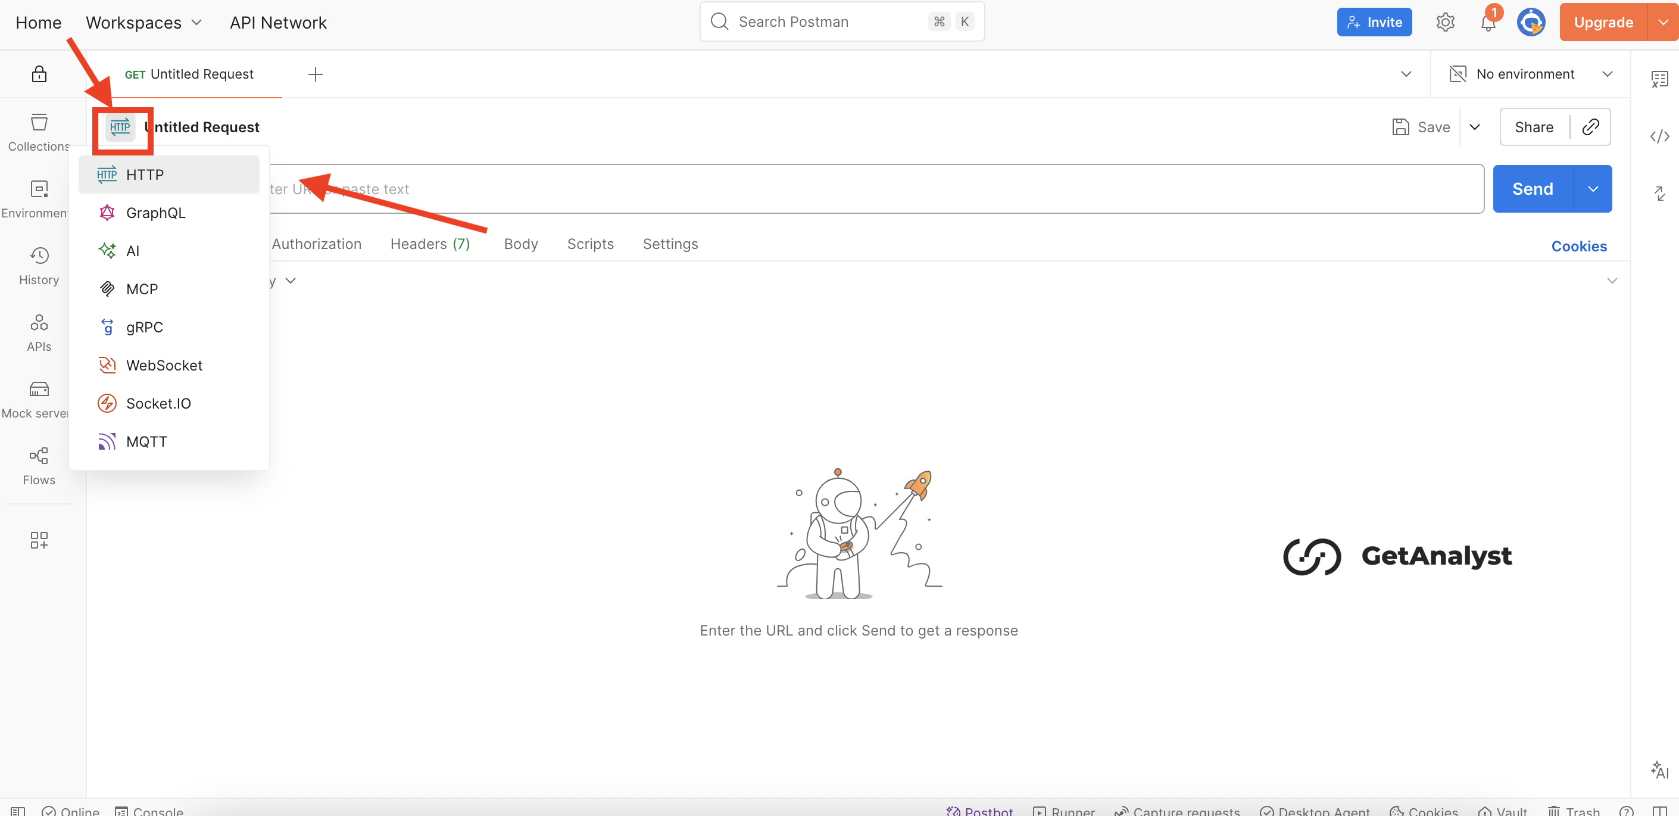Copy the request link icon

coord(1590,127)
